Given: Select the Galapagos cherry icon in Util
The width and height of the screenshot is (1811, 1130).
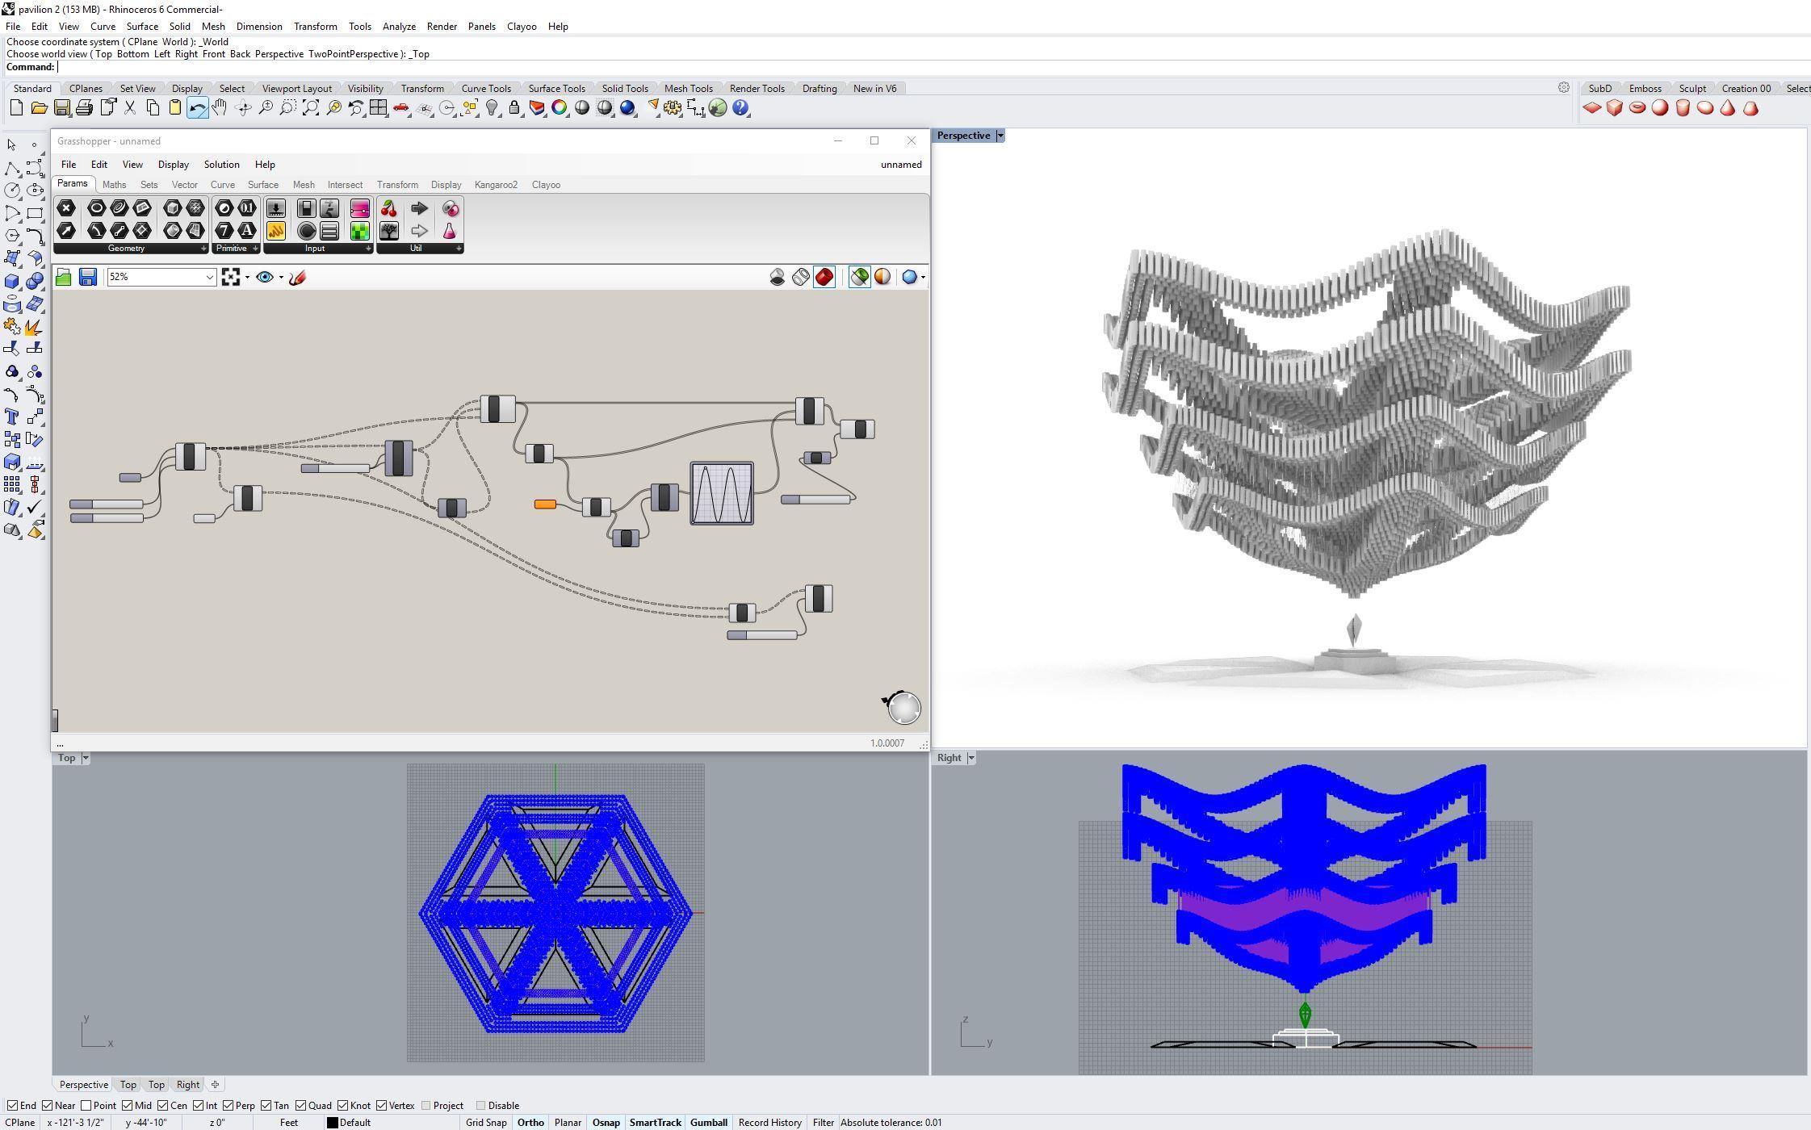Looking at the screenshot, I should point(388,209).
